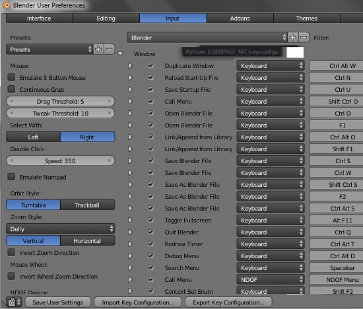Click Save User Settings button
The height and width of the screenshot is (309, 363).
click(57, 302)
